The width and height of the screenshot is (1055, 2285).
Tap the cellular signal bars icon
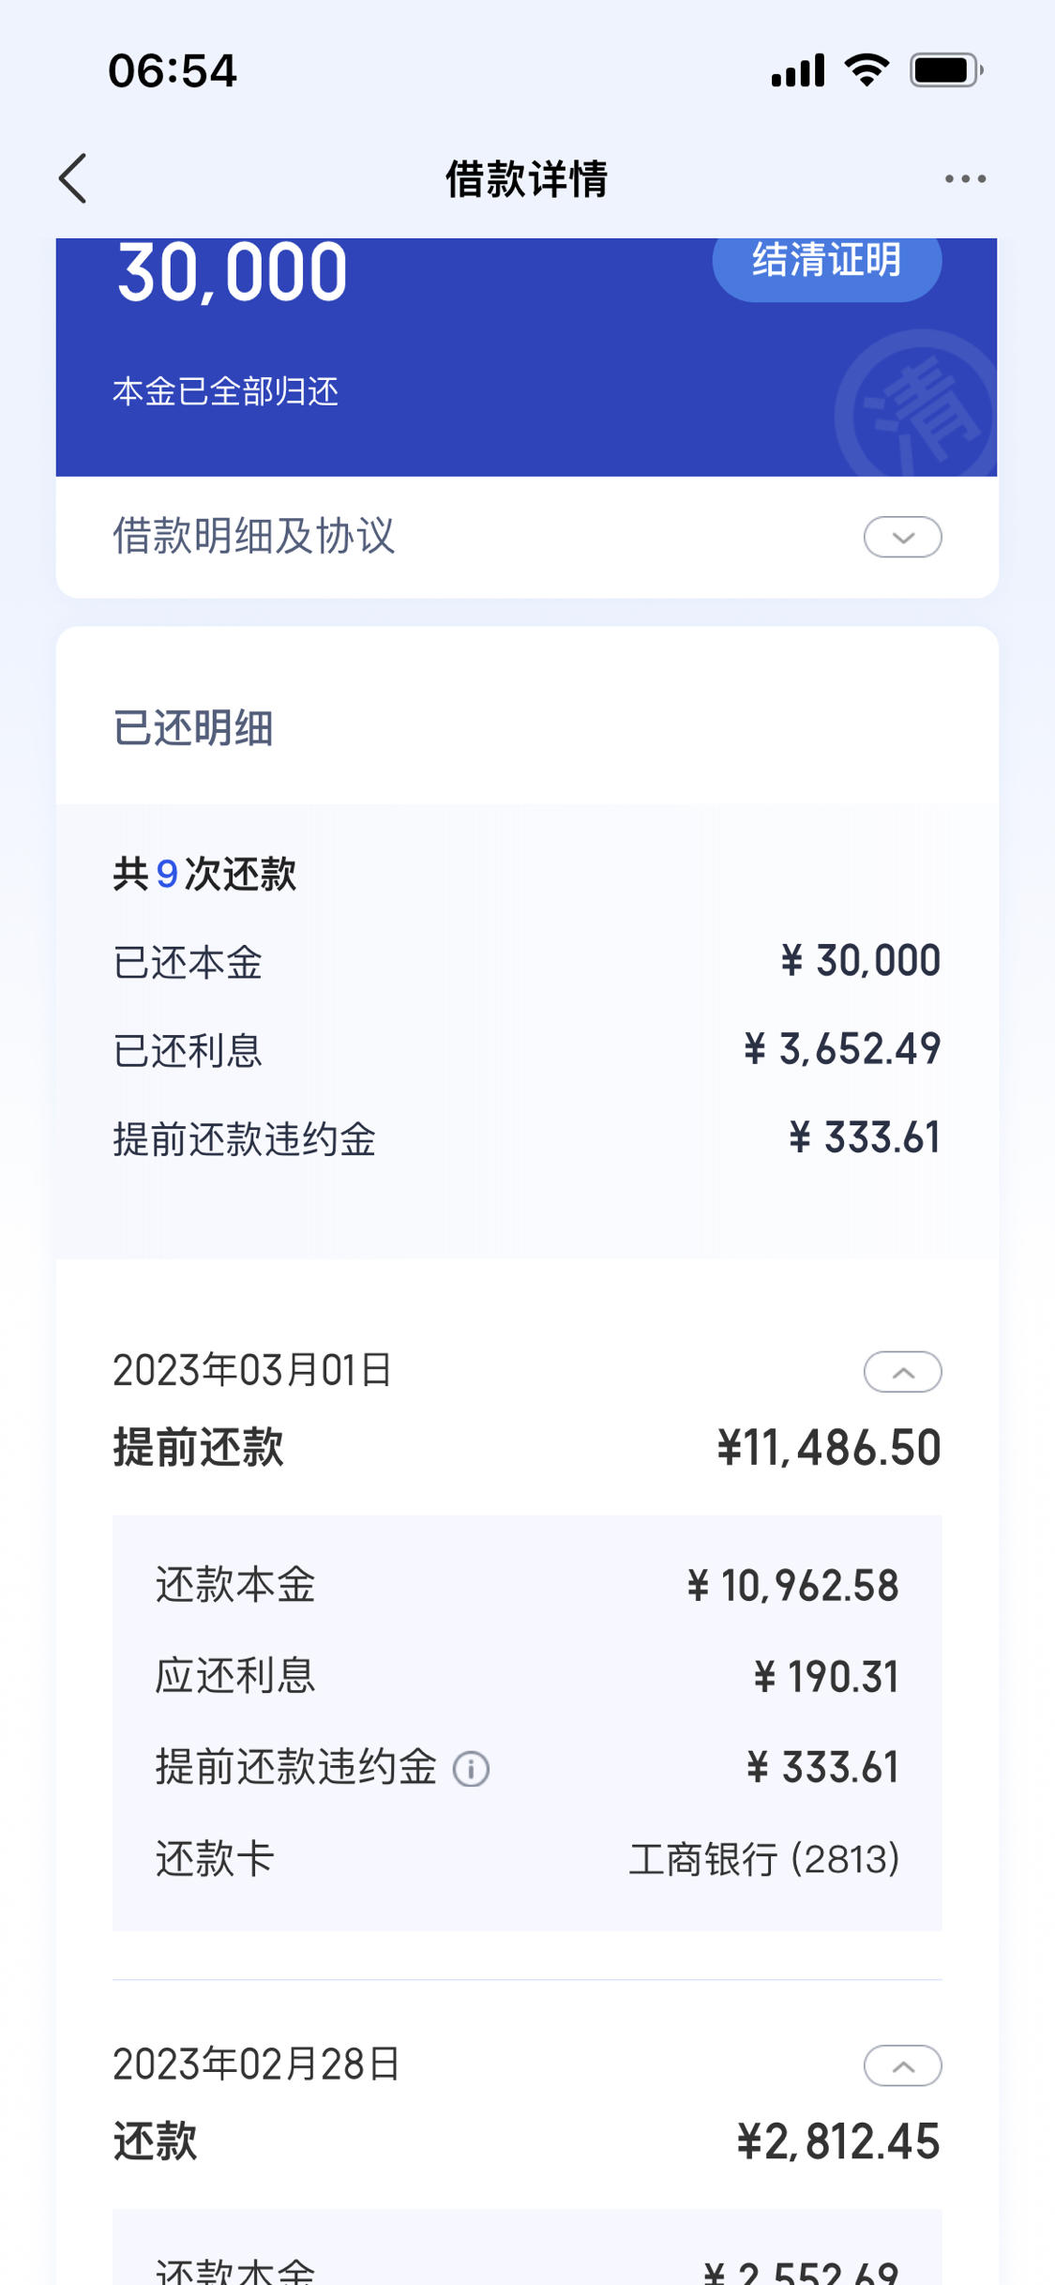798,70
